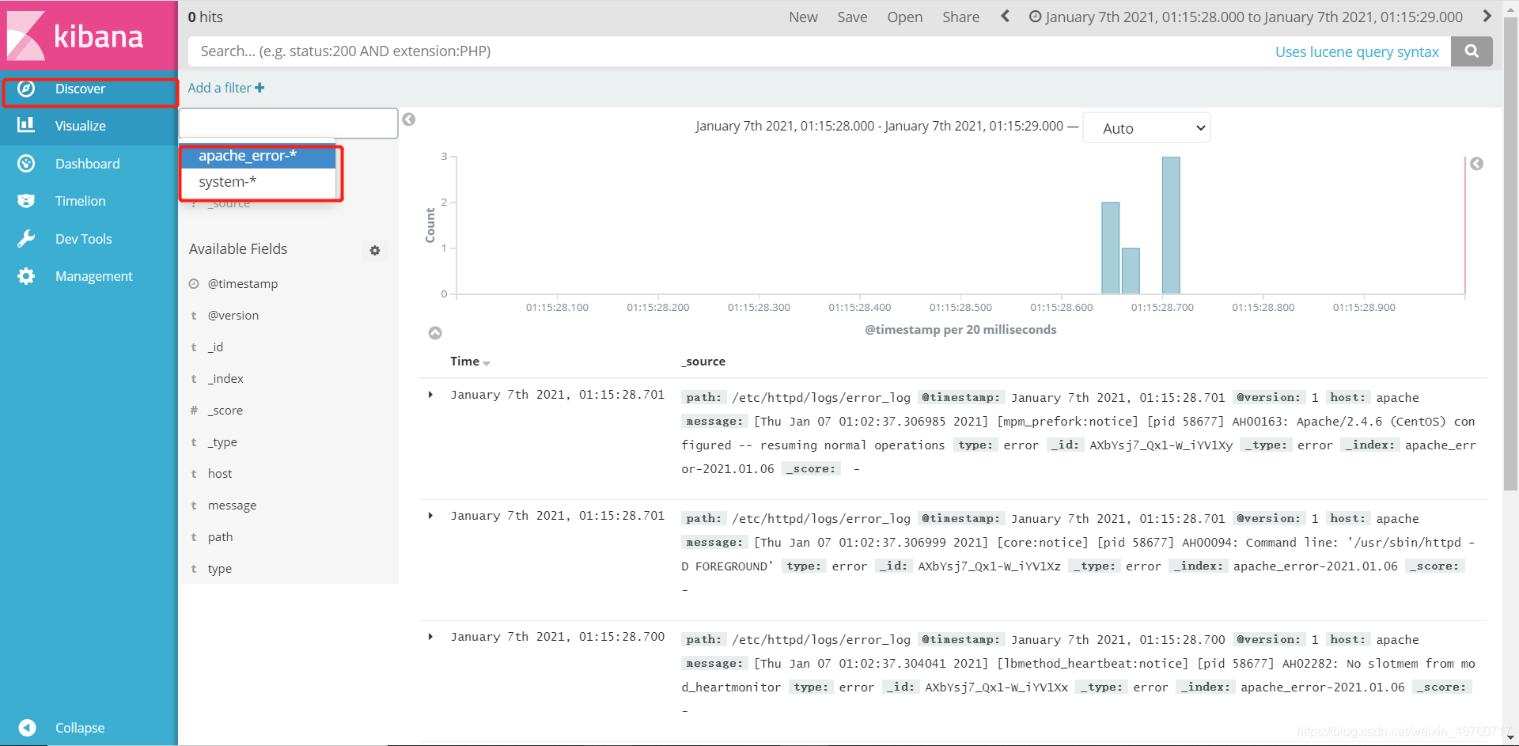Select system-* index pattern
This screenshot has height=746, width=1519.
259,182
